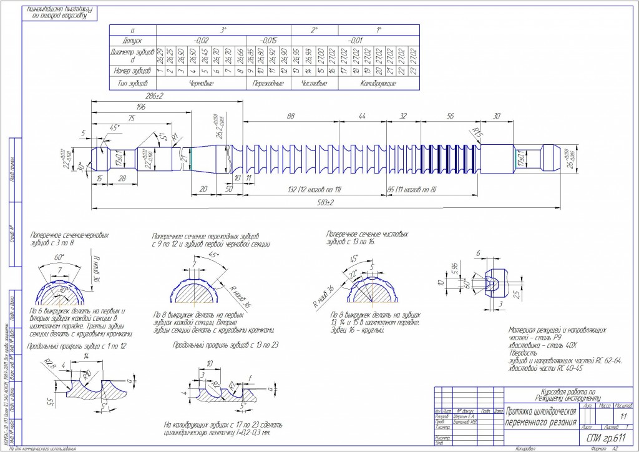This screenshot has height=452, width=639.
Task: Click the 'Номер зубцов' row header
Action: click(133, 71)
